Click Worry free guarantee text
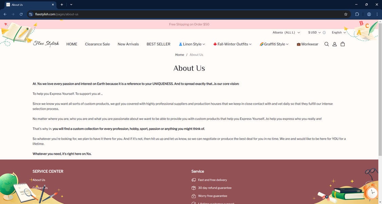382x204 pixels. (212, 196)
